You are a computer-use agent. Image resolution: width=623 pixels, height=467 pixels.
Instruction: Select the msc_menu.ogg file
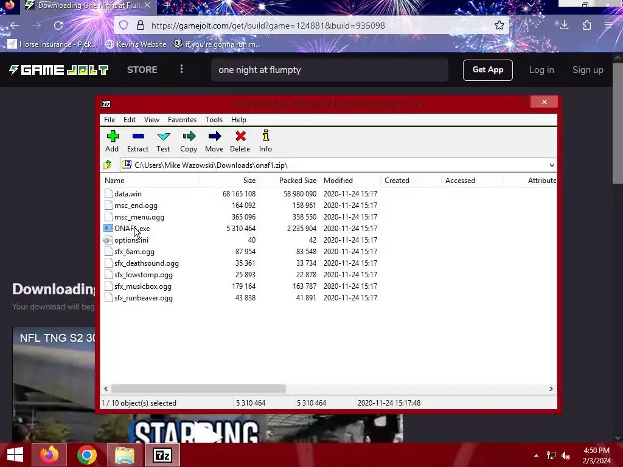[139, 217]
